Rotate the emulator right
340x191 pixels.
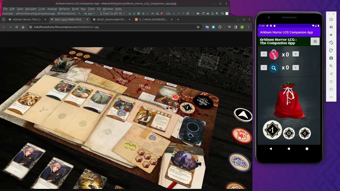pos(331,50)
